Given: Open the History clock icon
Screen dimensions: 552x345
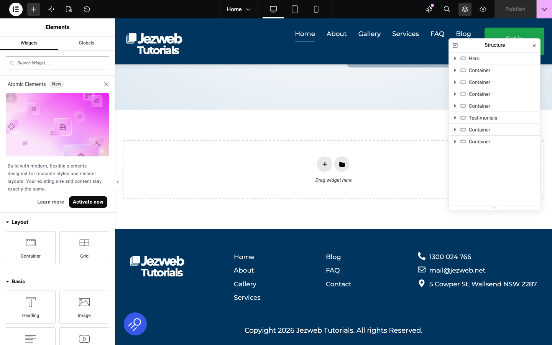Looking at the screenshot, I should coord(87,9).
